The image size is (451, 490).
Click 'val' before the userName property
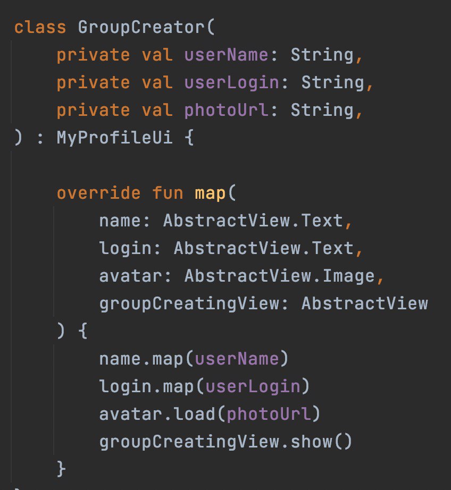157,55
